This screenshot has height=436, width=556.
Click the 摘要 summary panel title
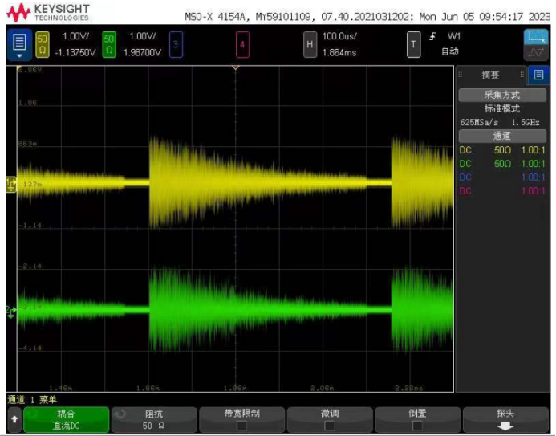tap(490, 75)
